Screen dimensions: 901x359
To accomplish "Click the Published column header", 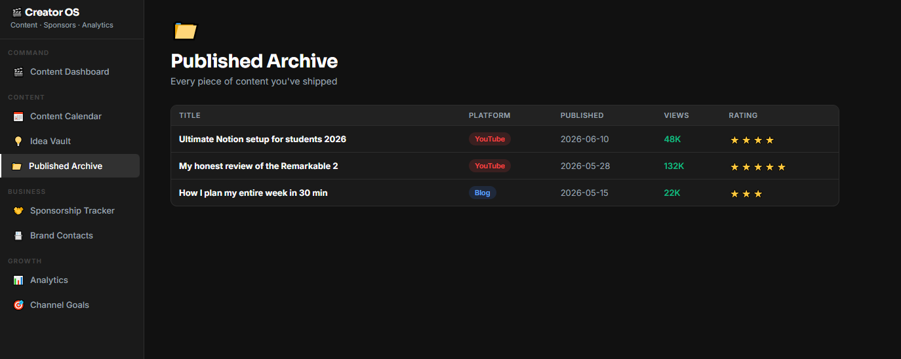I will (x=582, y=115).
